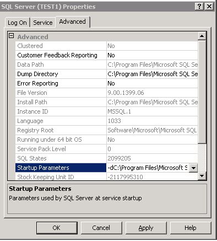The width and height of the screenshot is (217, 241).
Task: Click the scrollbar down arrow
Action: tap(202, 176)
